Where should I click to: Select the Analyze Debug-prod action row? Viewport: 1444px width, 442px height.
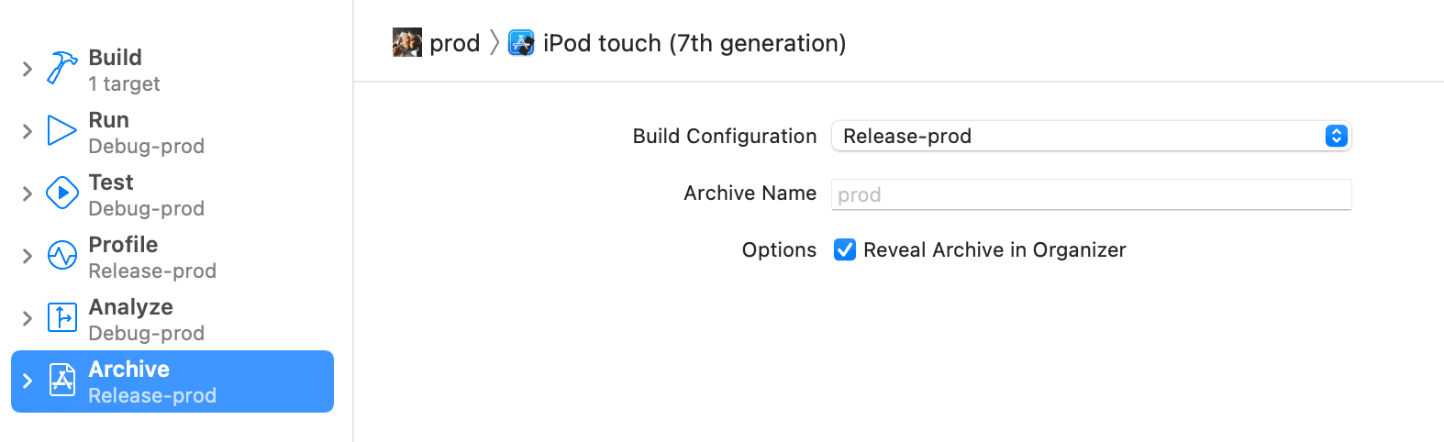[x=172, y=319]
